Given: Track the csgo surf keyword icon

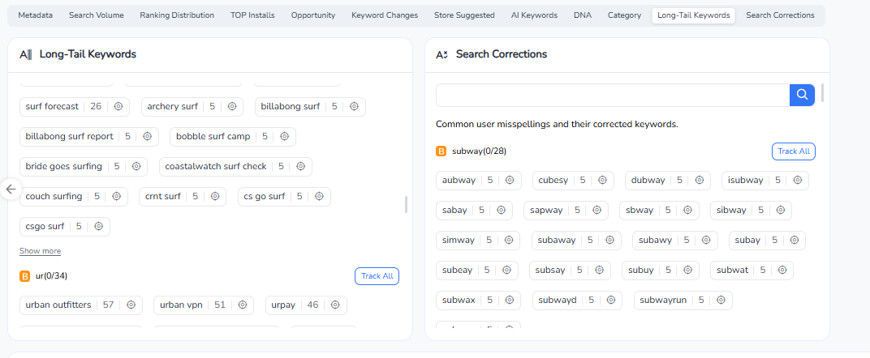Looking at the screenshot, I should point(98,227).
